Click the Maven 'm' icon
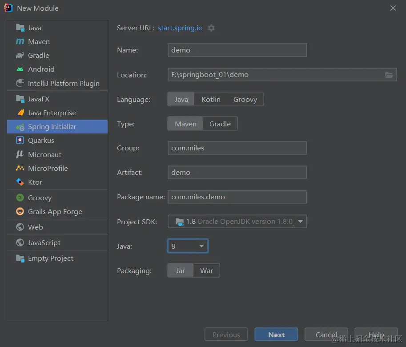406x347 pixels. (x=20, y=41)
